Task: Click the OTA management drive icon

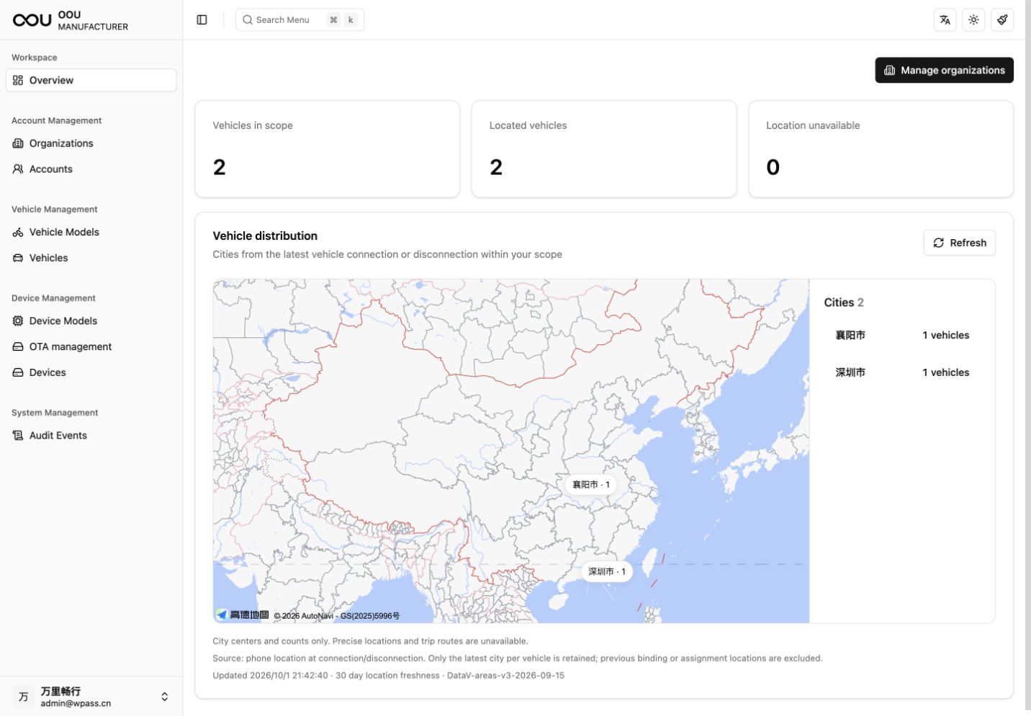Action: tap(18, 346)
